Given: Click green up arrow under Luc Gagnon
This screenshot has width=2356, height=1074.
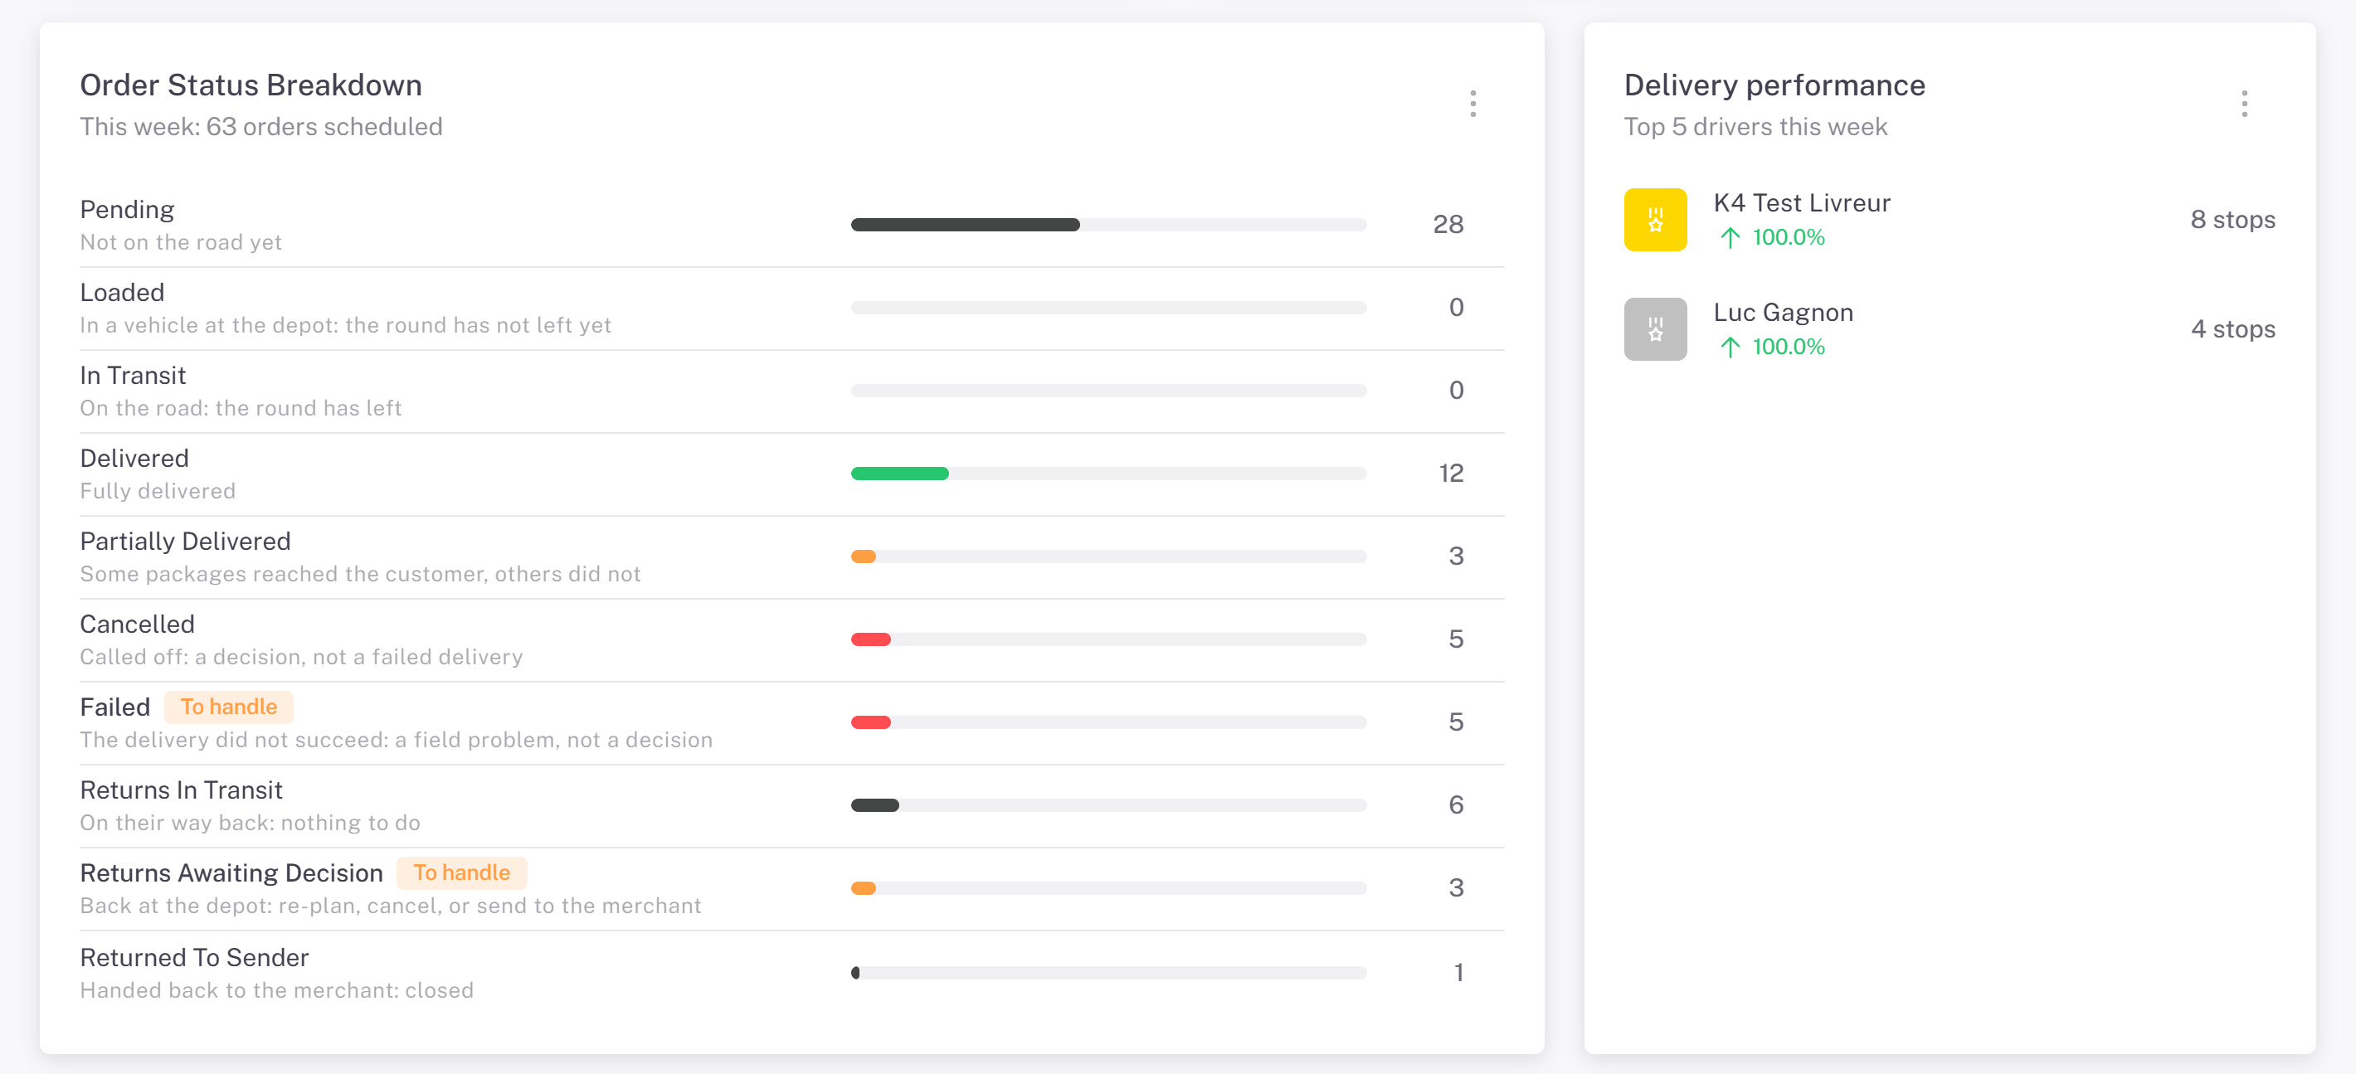Looking at the screenshot, I should point(1729,347).
